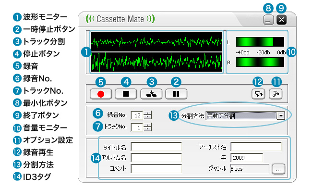
Task: Open genre picker with the ... button
Action: (278, 169)
